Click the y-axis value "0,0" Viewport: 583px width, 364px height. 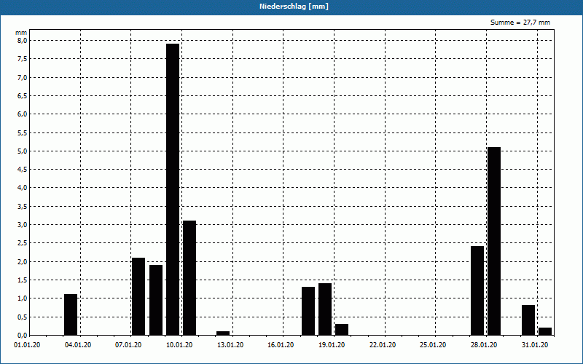pos(22,335)
